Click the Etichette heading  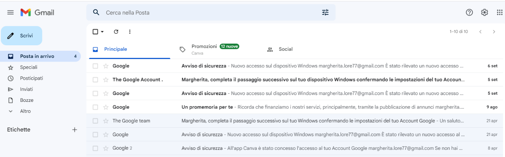pos(19,130)
